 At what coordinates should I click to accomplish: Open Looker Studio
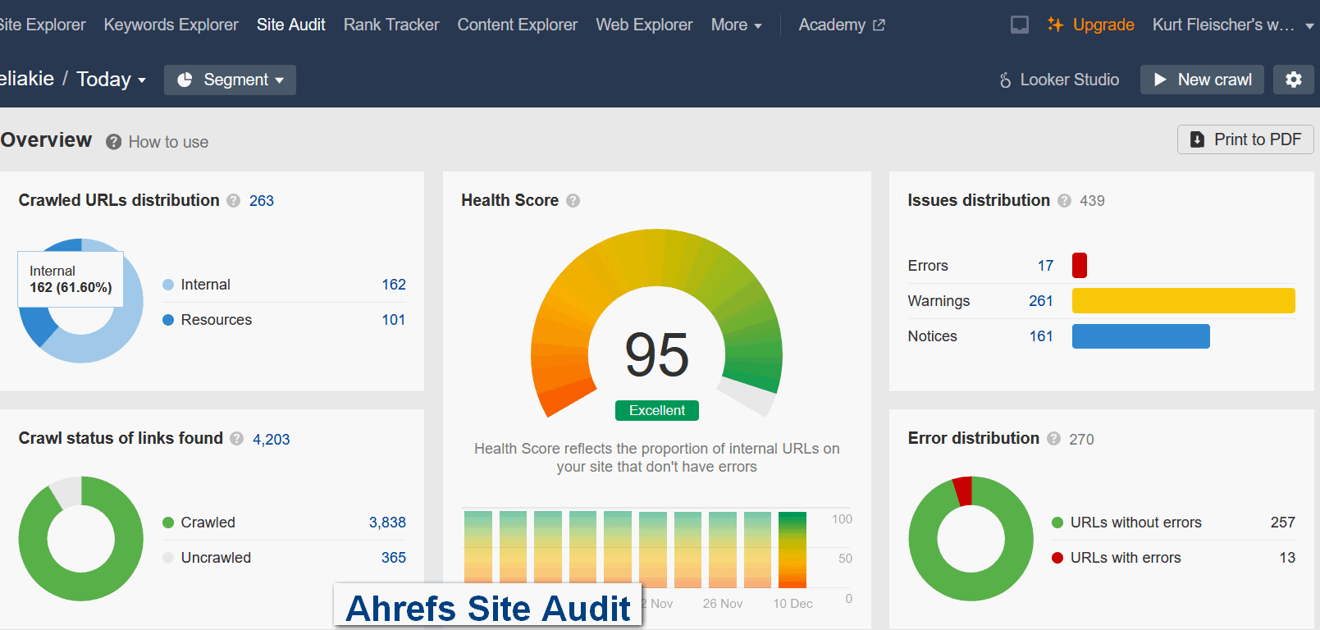click(1059, 80)
